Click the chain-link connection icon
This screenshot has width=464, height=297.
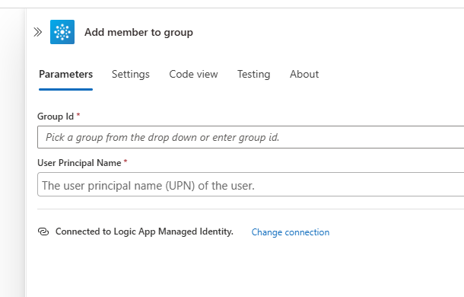(43, 232)
